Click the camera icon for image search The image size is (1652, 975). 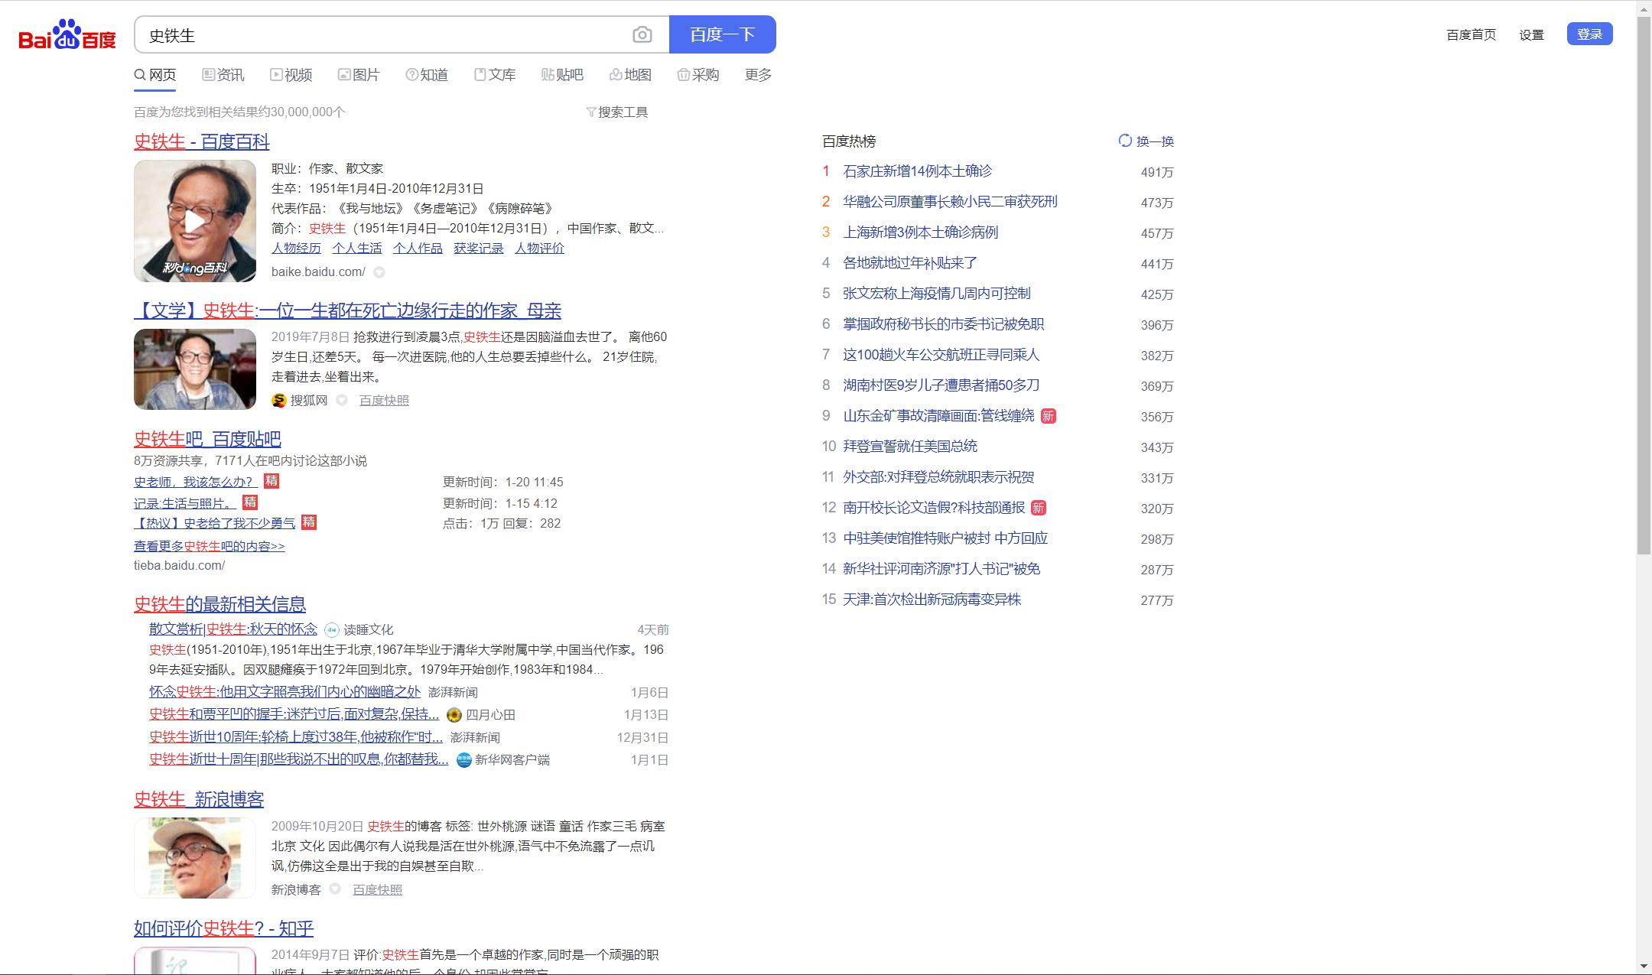click(641, 34)
